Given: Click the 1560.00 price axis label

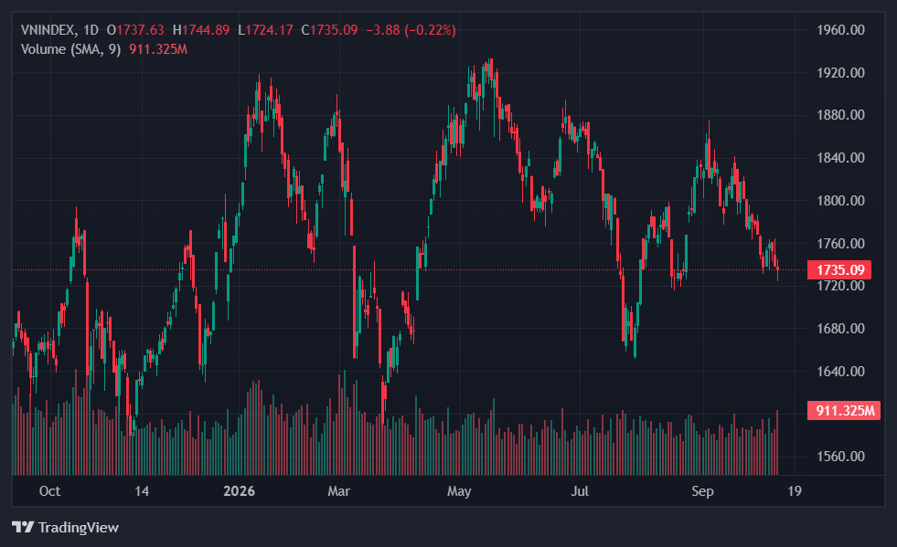Looking at the screenshot, I should point(840,456).
